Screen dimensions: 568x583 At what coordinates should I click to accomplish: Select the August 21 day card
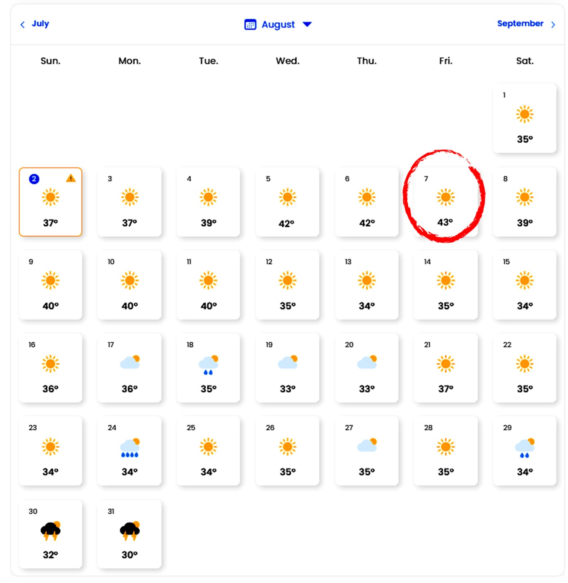(445, 368)
